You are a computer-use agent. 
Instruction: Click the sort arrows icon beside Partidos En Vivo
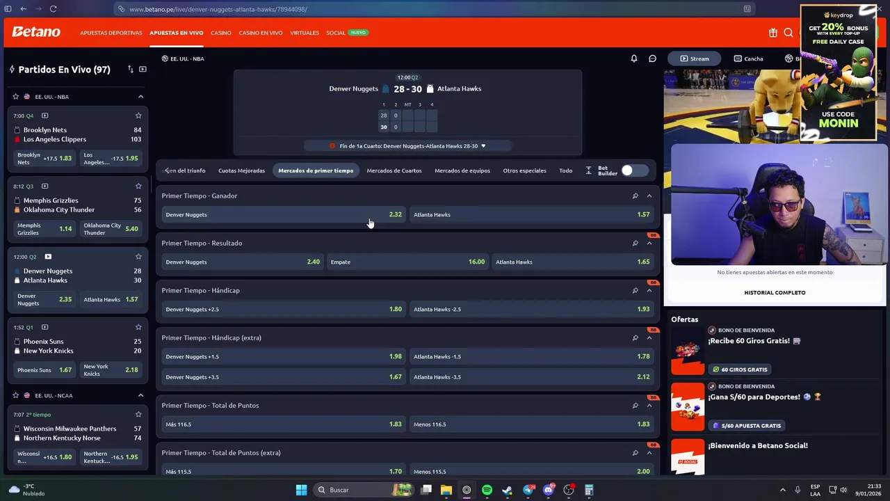(x=130, y=69)
